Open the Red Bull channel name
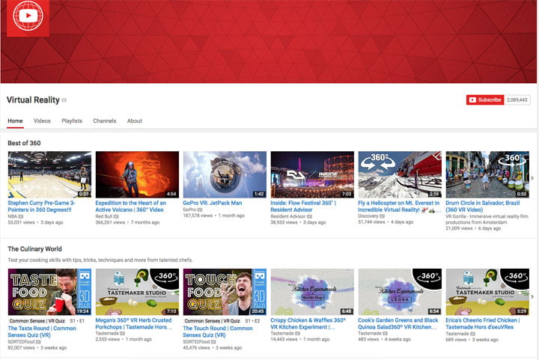The width and height of the screenshot is (539, 360). pyautogui.click(x=104, y=216)
